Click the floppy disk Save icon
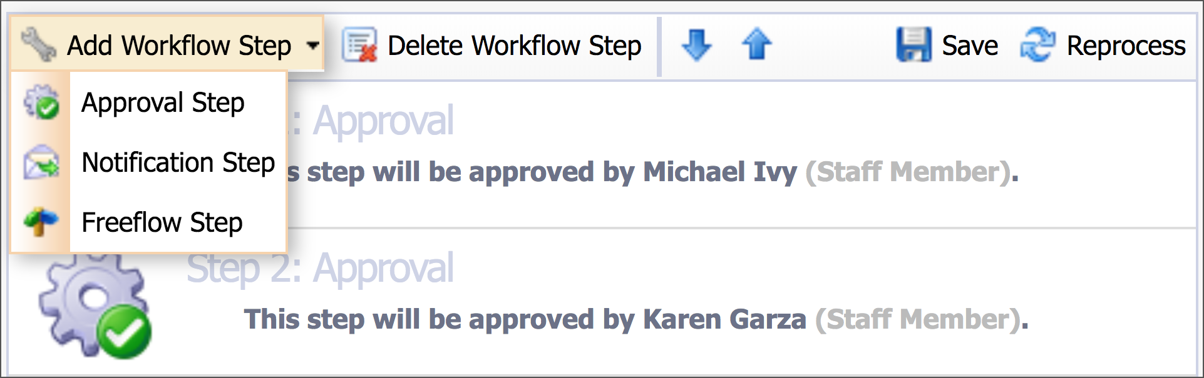This screenshot has width=1204, height=378. click(x=913, y=44)
